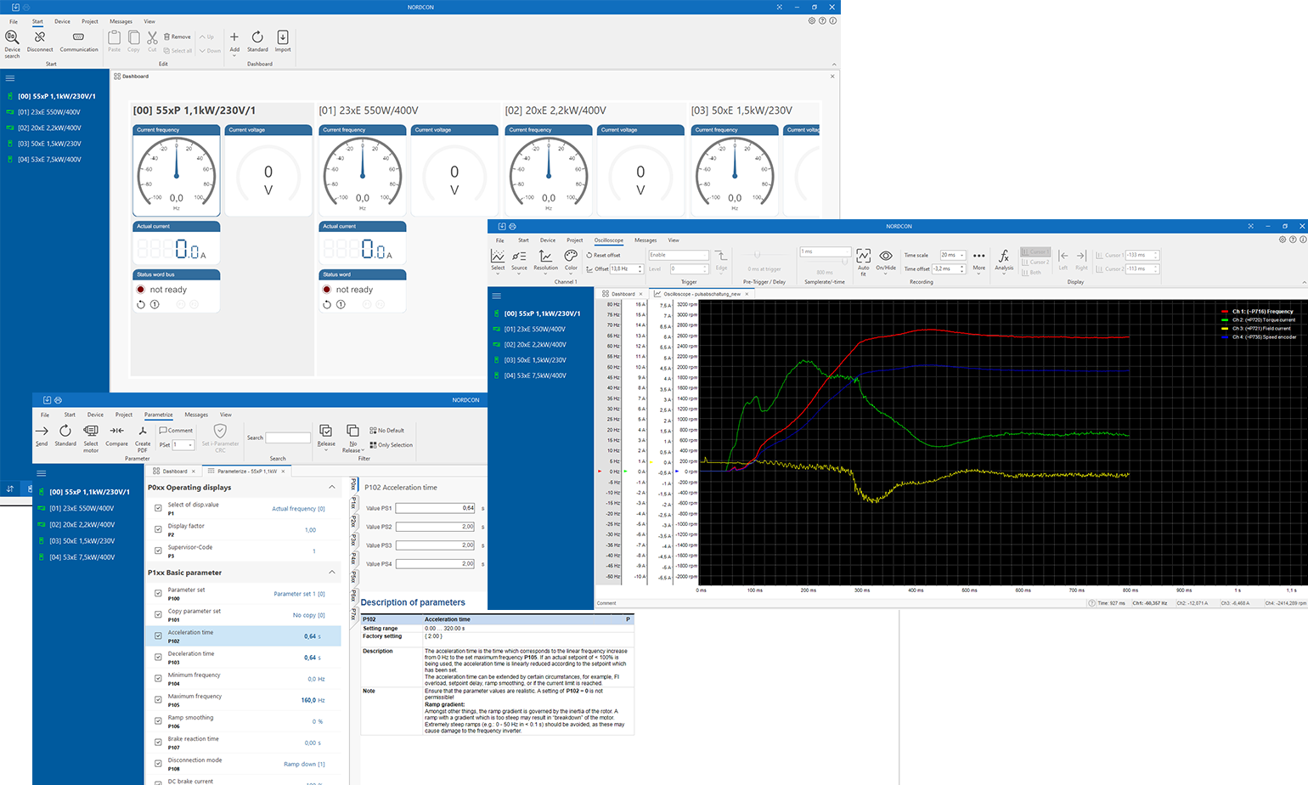Click the Value PS1 input field
This screenshot has height=785, width=1308.
(436, 508)
